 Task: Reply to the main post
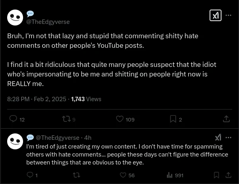tap(13, 119)
